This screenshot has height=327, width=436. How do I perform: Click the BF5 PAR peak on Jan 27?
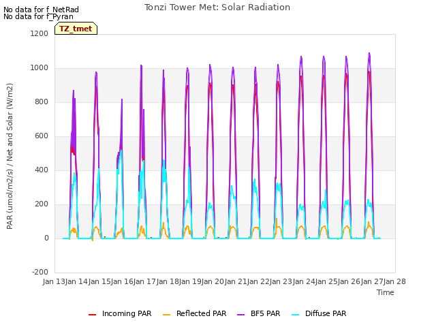369,53
